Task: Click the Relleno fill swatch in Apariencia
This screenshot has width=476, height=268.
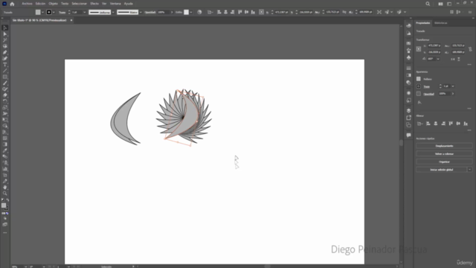Action: click(419, 79)
